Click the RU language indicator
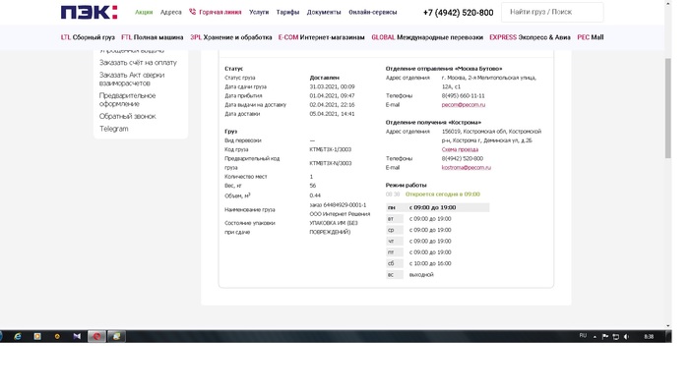Viewport: 689px width, 387px height. point(583,336)
